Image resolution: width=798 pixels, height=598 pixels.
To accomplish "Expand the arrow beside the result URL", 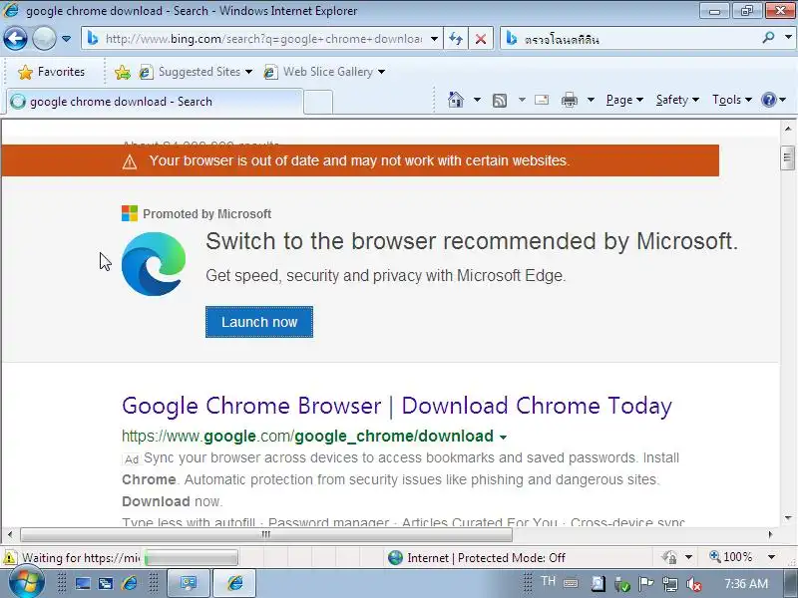I will (503, 437).
